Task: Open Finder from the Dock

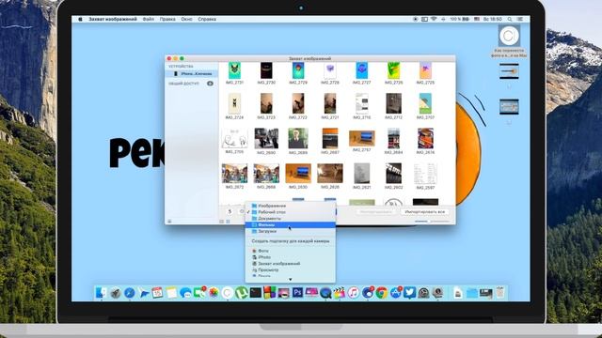Action: coord(101,293)
